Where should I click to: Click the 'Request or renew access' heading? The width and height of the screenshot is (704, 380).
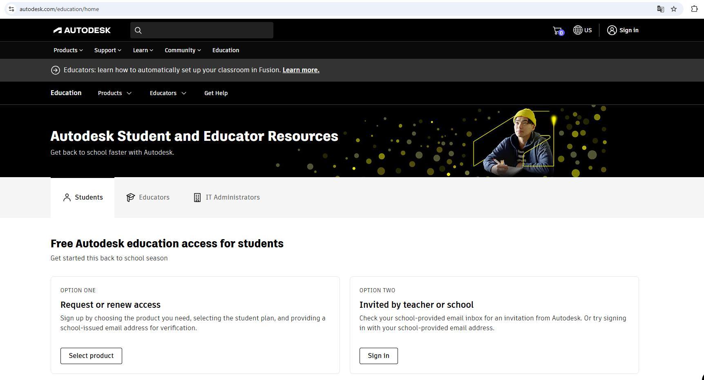(x=110, y=305)
